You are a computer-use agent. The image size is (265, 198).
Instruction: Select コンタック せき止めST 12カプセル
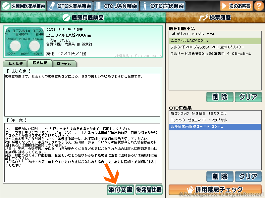(215, 120)
